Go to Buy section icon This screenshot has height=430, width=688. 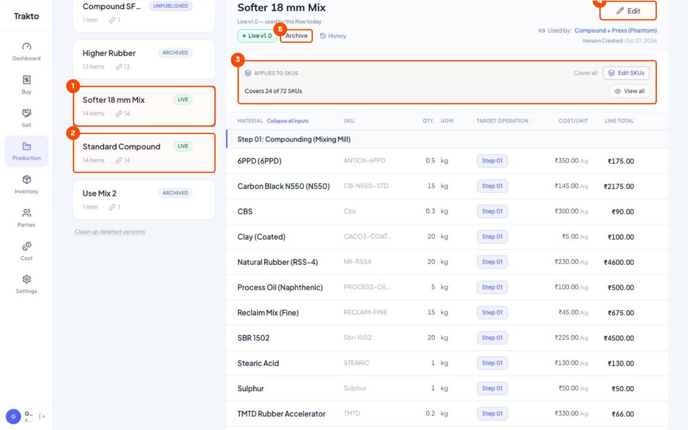[x=26, y=80]
